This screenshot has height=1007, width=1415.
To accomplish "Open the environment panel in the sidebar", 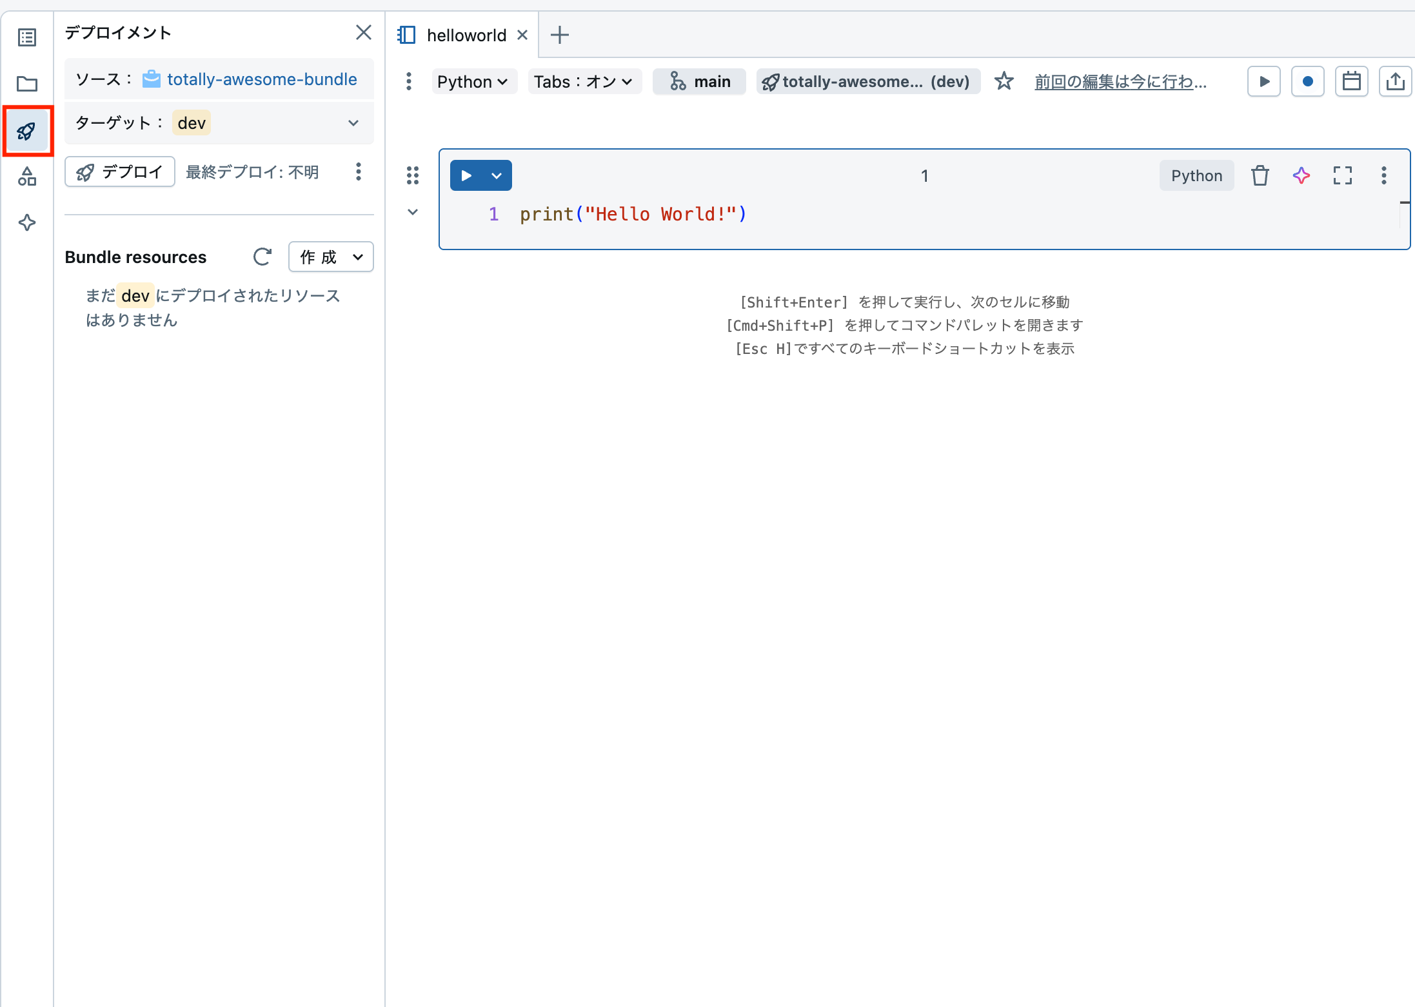I will coord(26,176).
